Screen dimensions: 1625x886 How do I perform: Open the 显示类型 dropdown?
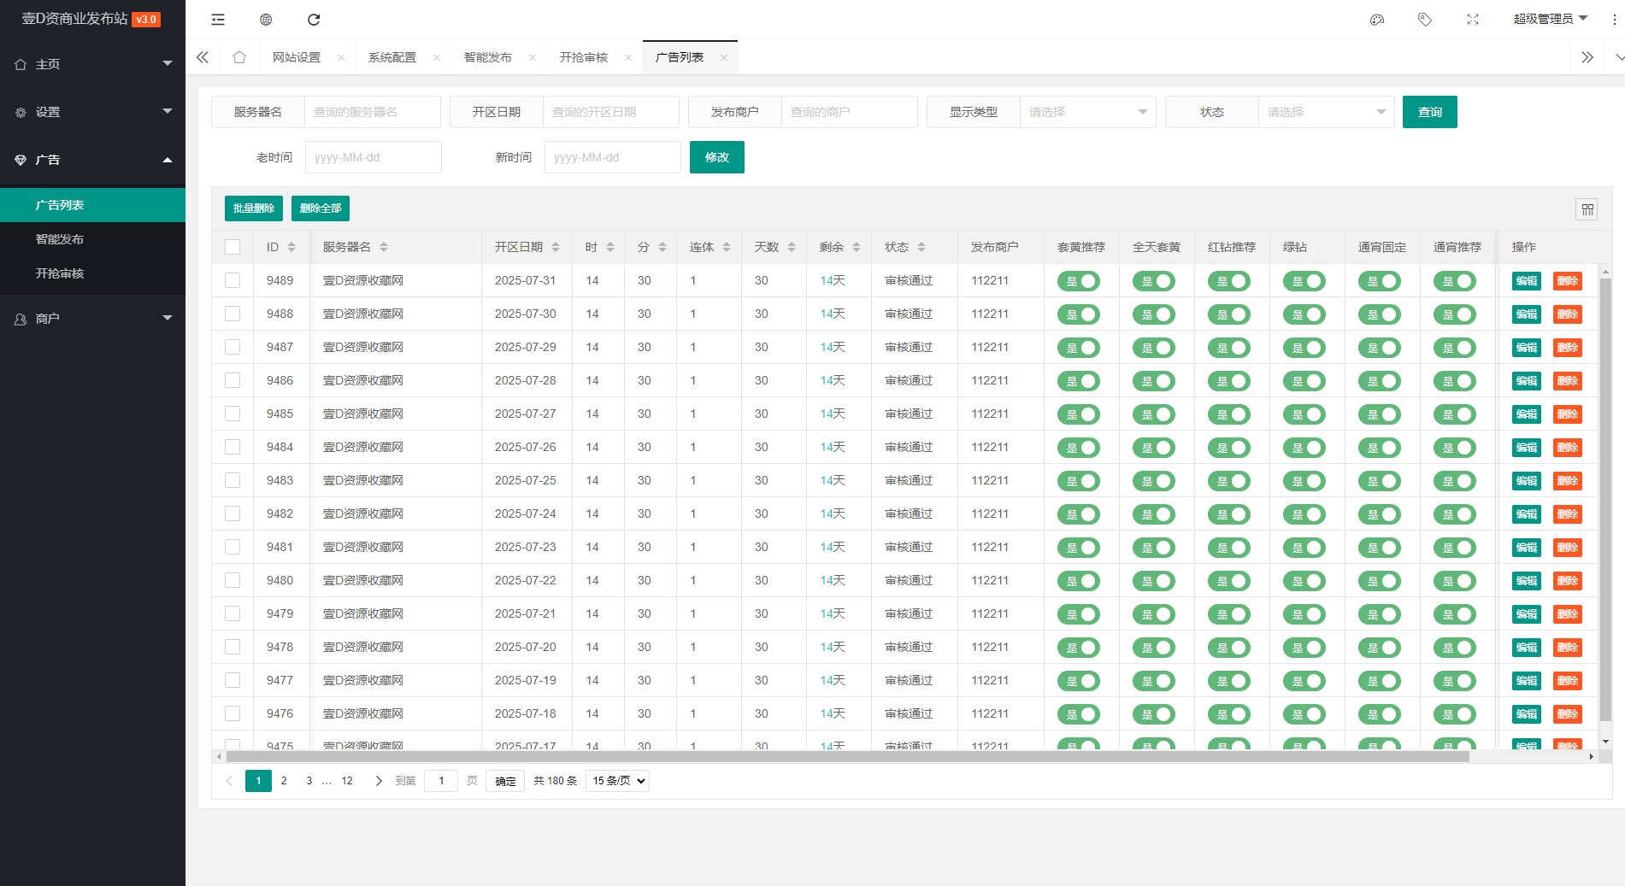[1087, 112]
